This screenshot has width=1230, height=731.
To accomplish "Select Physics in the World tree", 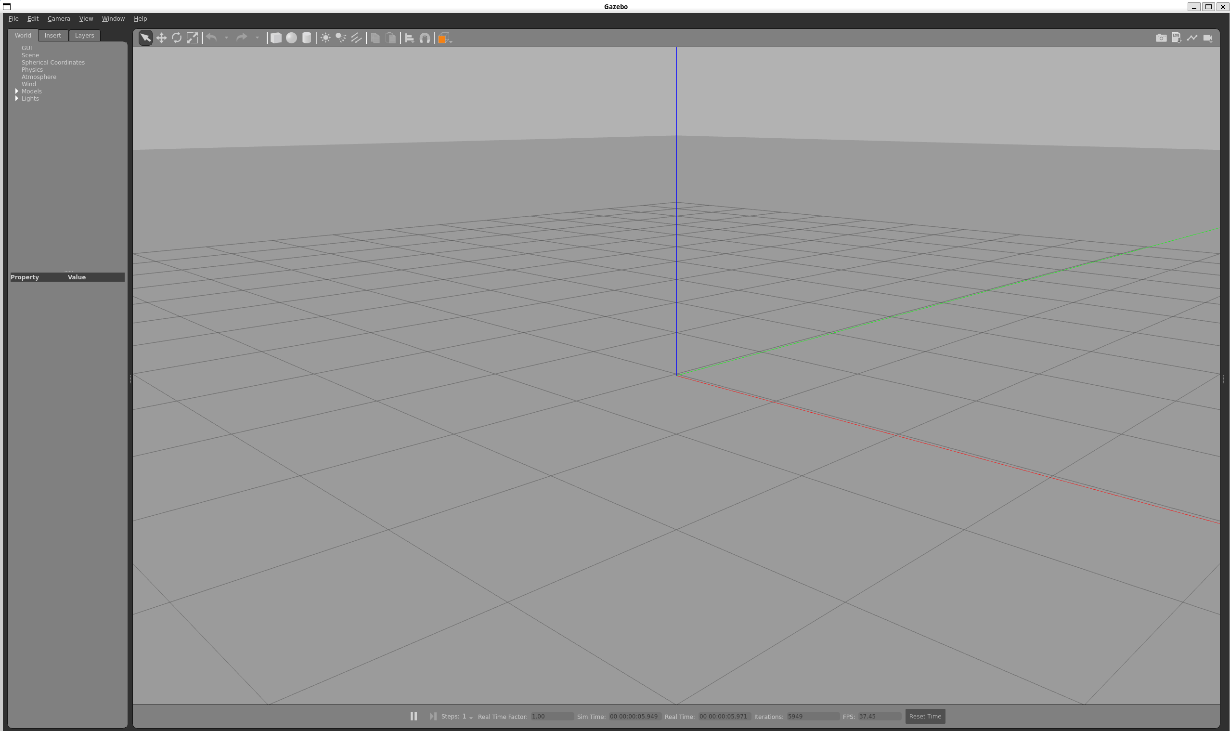I will (x=32, y=69).
